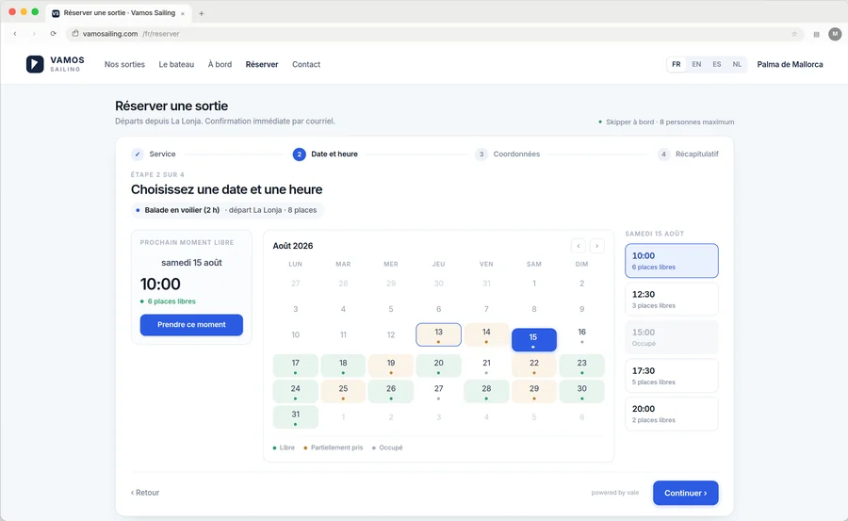The height and width of the screenshot is (521, 848).
Task: Switch language to ES
Action: tap(717, 64)
